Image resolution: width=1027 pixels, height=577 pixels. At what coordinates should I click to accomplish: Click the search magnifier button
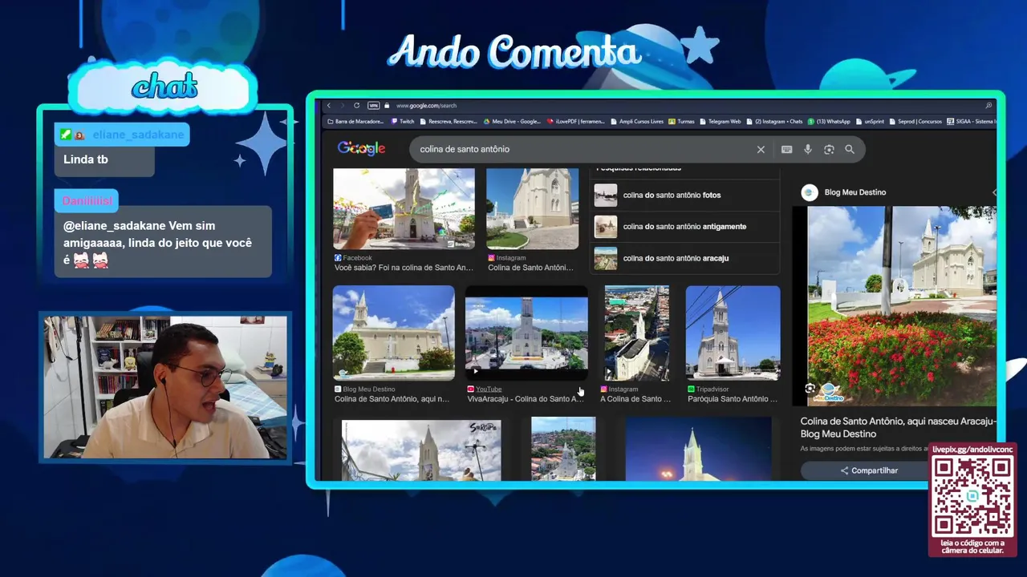point(850,149)
